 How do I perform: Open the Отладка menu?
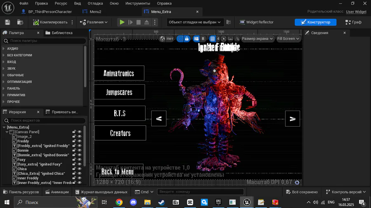[x=95, y=3]
